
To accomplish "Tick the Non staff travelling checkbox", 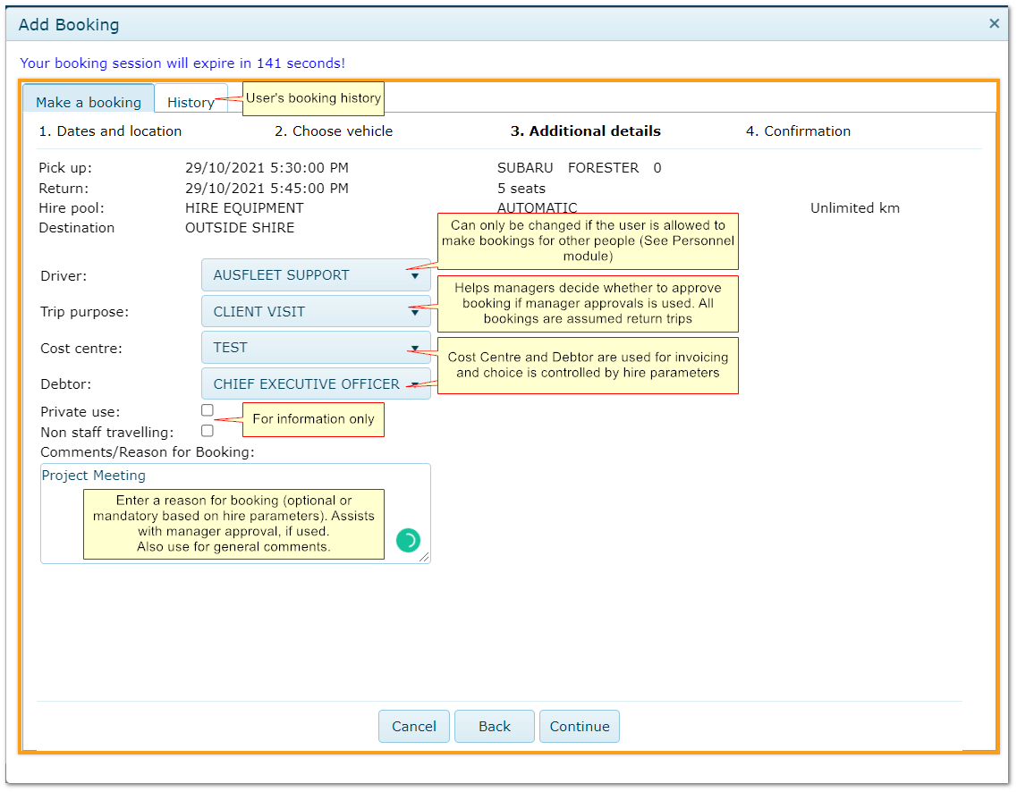I will coord(208,431).
